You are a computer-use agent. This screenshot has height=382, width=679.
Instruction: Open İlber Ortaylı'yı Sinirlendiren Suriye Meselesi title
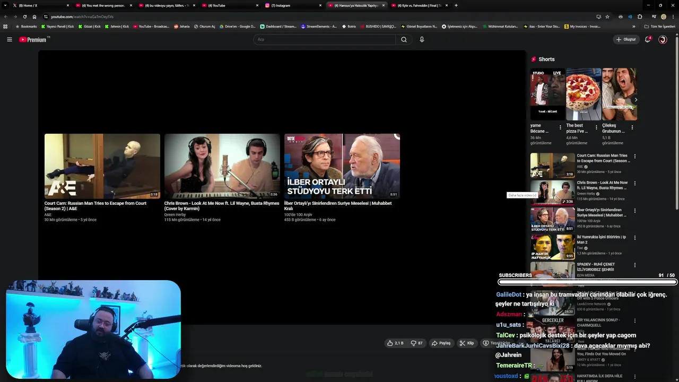coord(338,206)
